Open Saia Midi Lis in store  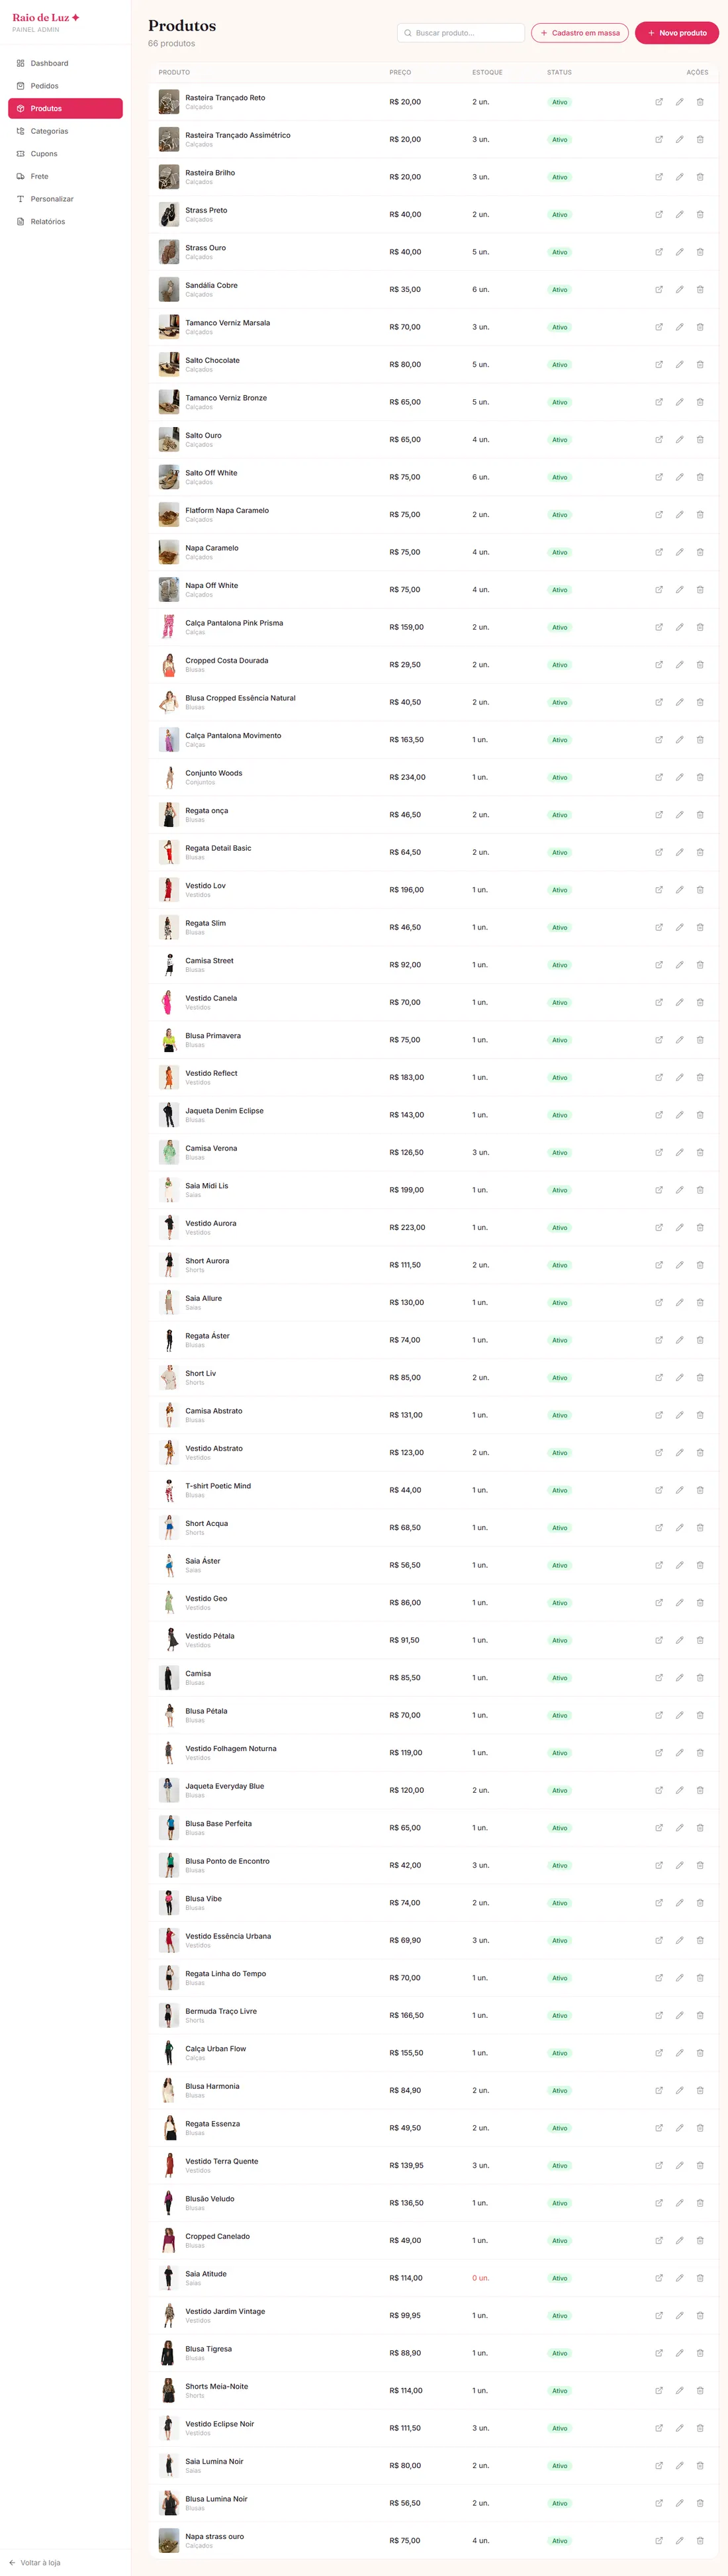click(x=659, y=1190)
